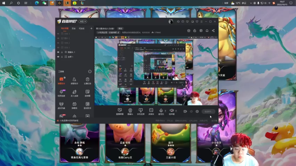Click the start-stream button at bottom right

pyautogui.click(x=208, y=111)
